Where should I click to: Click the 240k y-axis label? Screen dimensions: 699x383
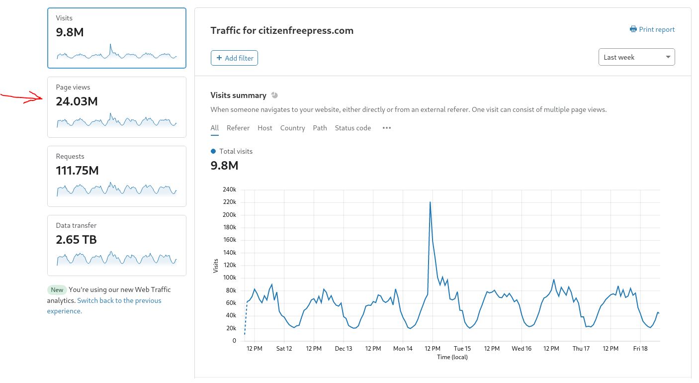(x=229, y=190)
